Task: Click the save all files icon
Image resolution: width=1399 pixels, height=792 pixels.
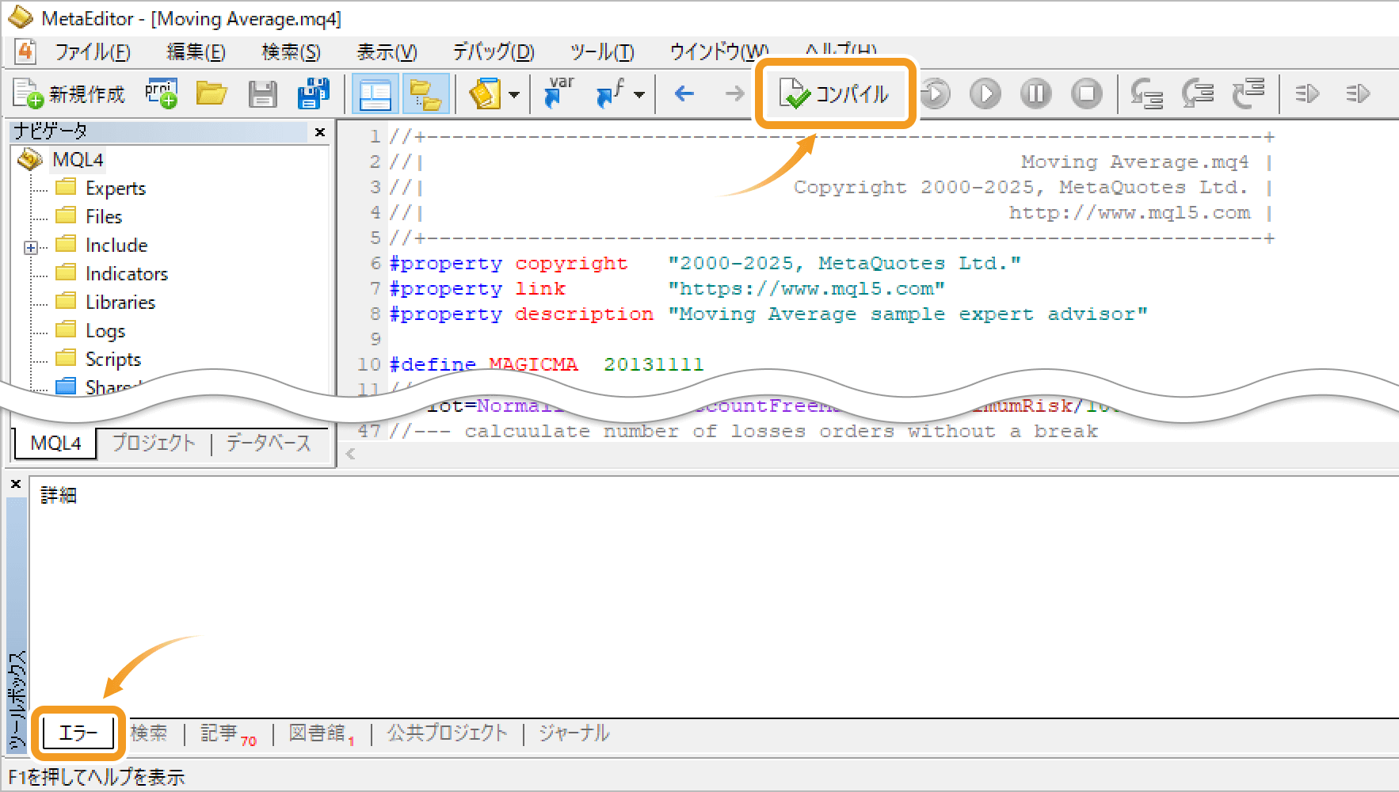Action: click(x=313, y=94)
